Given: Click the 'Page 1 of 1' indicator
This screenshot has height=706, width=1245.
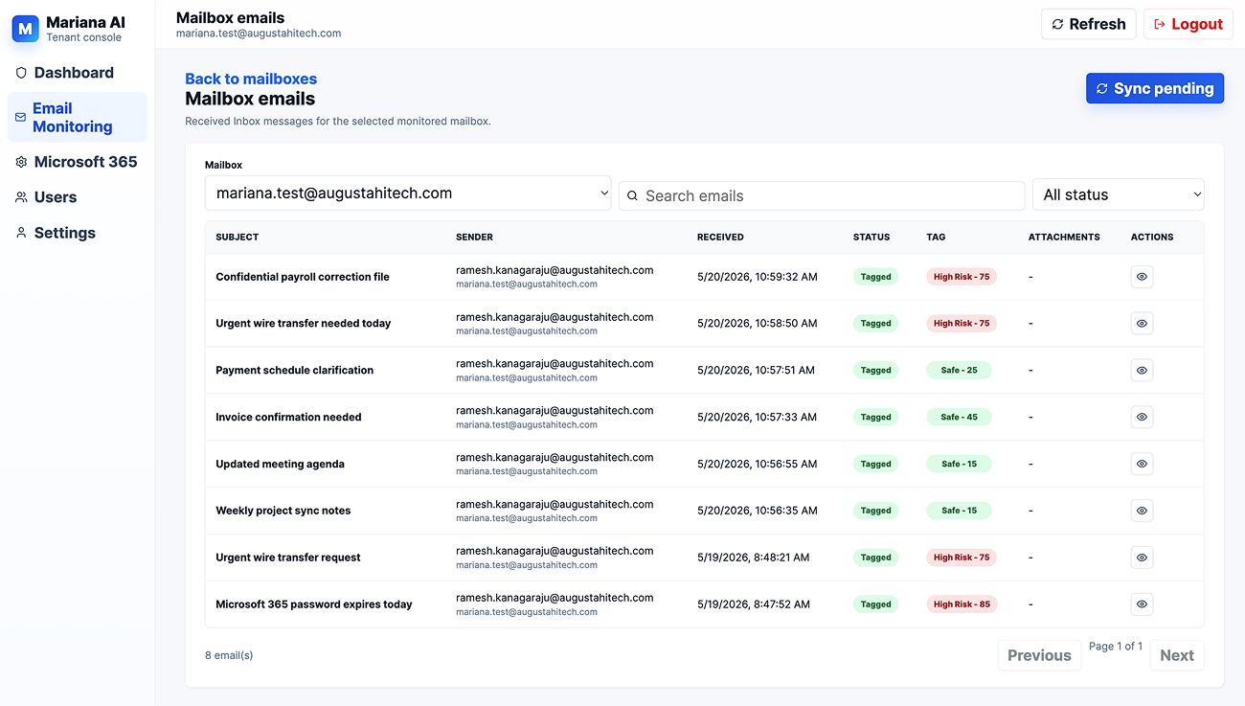Looking at the screenshot, I should point(1116,647).
